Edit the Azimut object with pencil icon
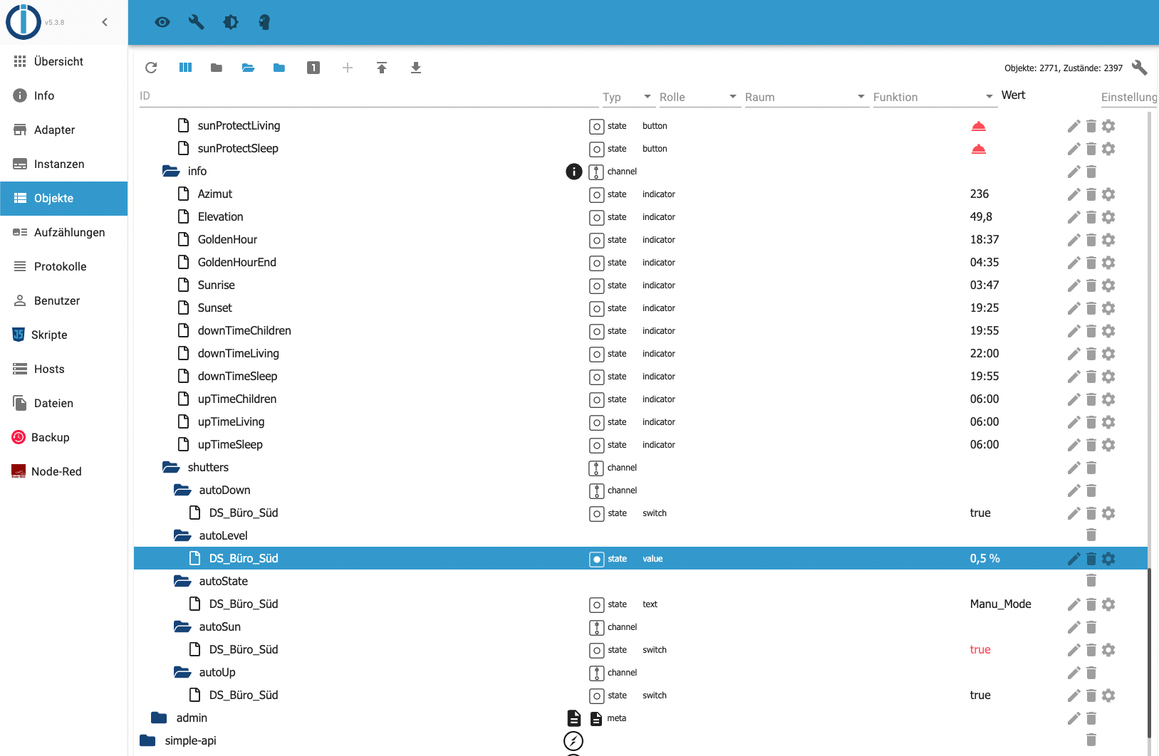Screen dimensions: 1159x756 1074,194
